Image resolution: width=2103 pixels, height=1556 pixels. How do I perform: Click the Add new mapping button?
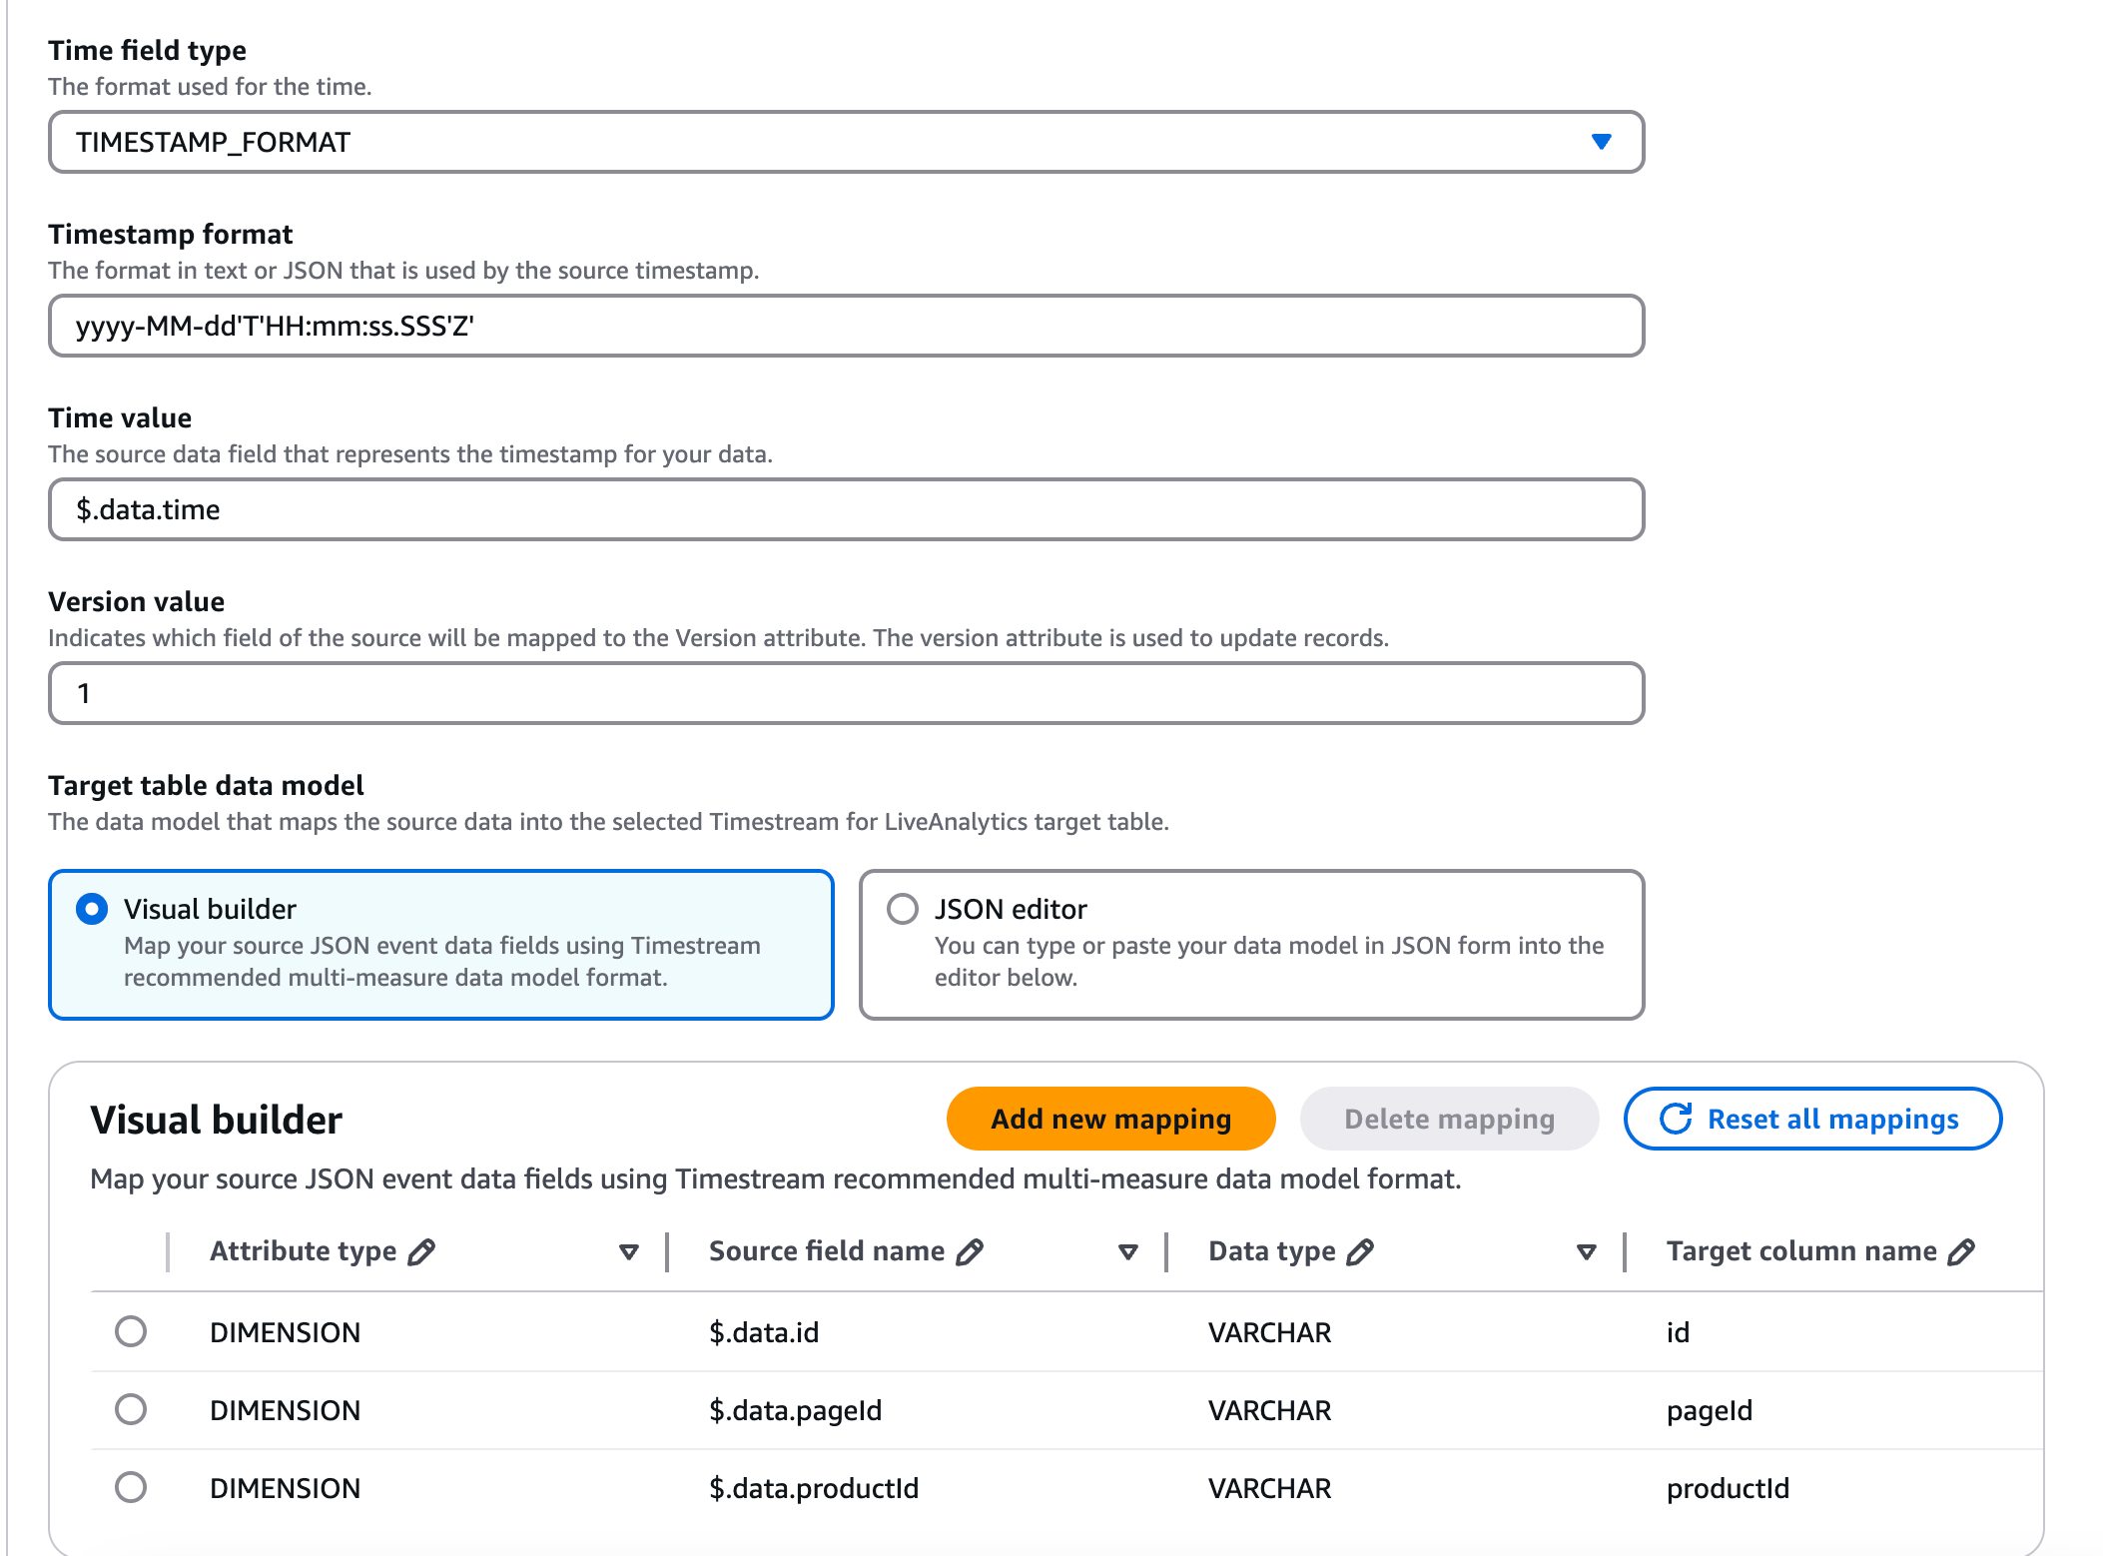pyautogui.click(x=1110, y=1119)
